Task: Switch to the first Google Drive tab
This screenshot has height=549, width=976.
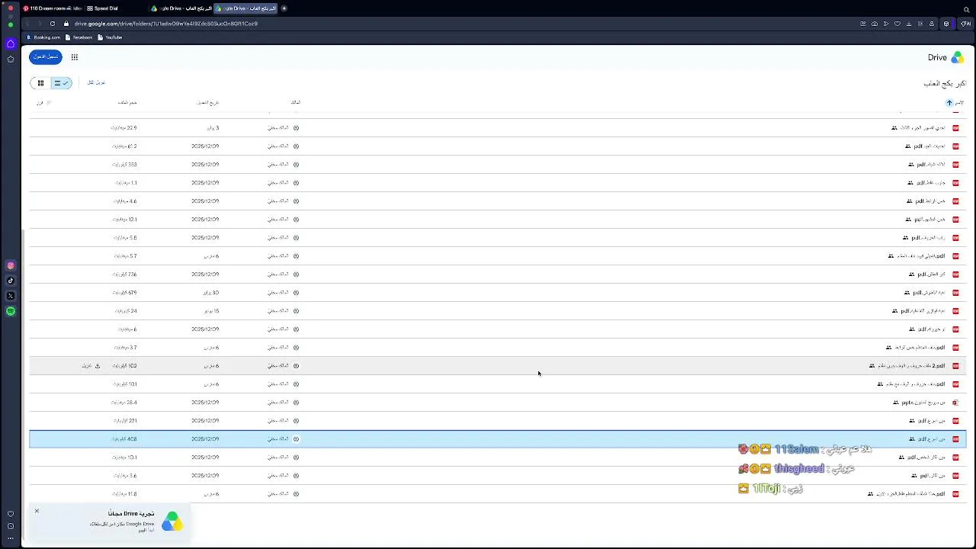Action: click(181, 8)
